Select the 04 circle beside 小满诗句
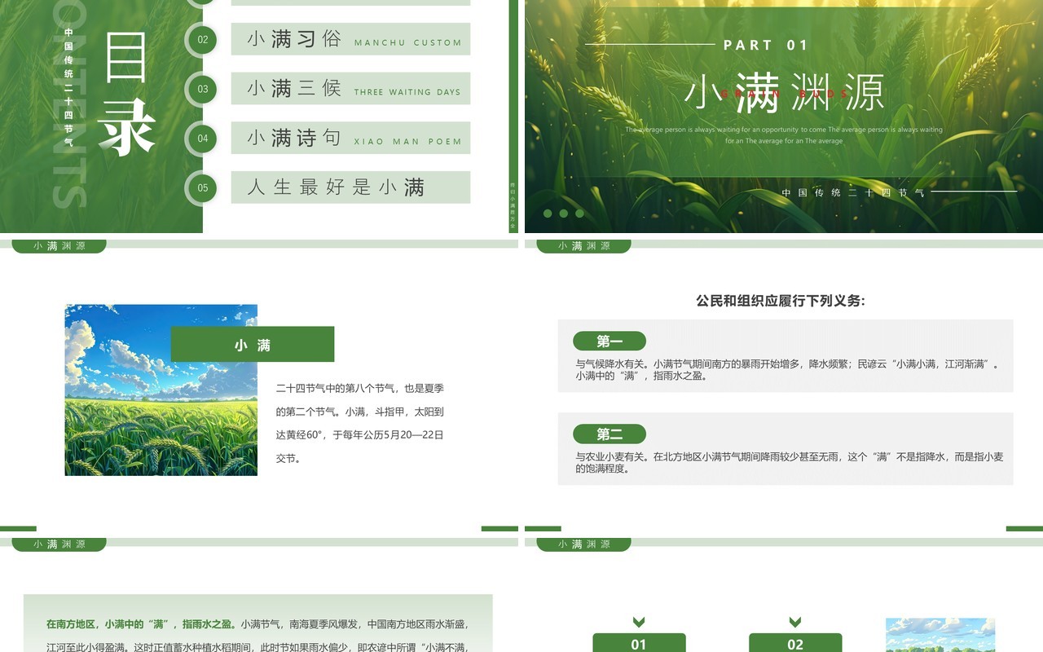The width and height of the screenshot is (1043, 652). [203, 139]
